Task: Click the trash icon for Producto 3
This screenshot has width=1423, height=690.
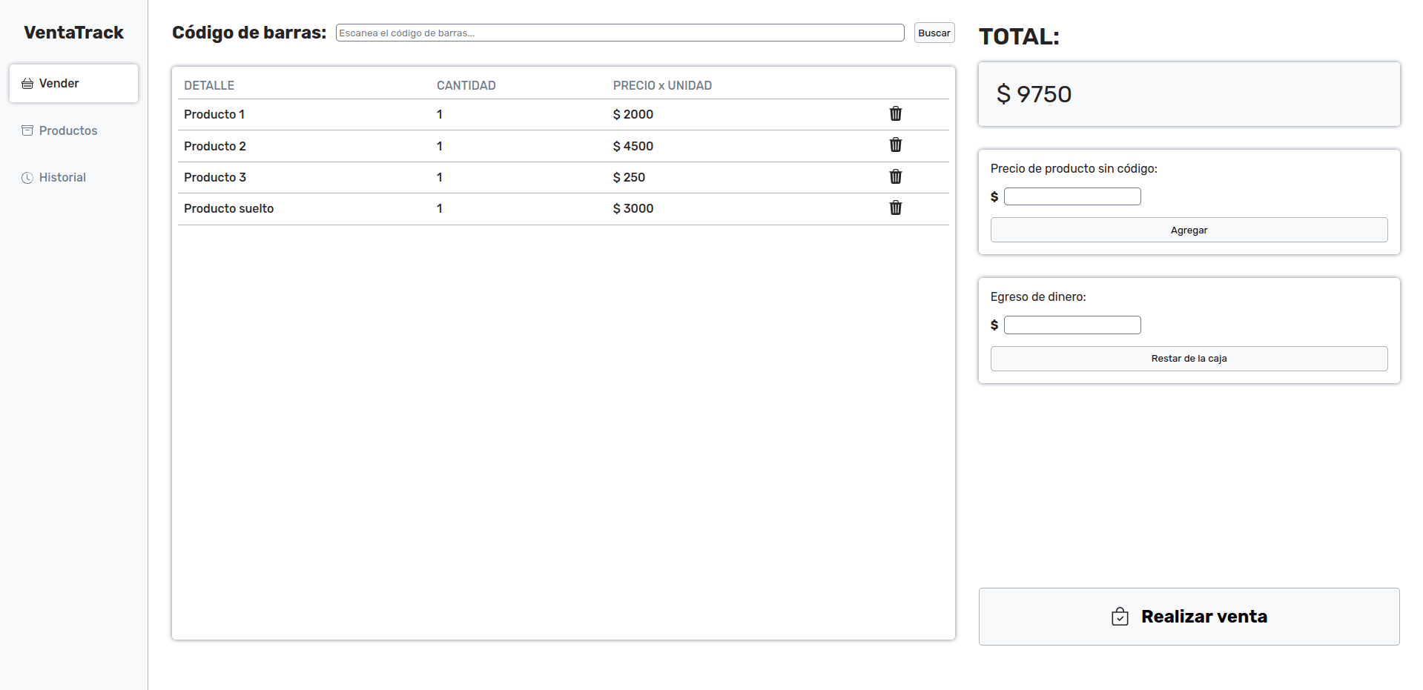Action: tap(895, 177)
